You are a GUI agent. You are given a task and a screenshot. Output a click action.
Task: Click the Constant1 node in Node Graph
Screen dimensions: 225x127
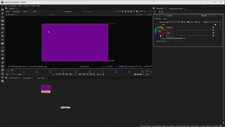tap(46, 89)
